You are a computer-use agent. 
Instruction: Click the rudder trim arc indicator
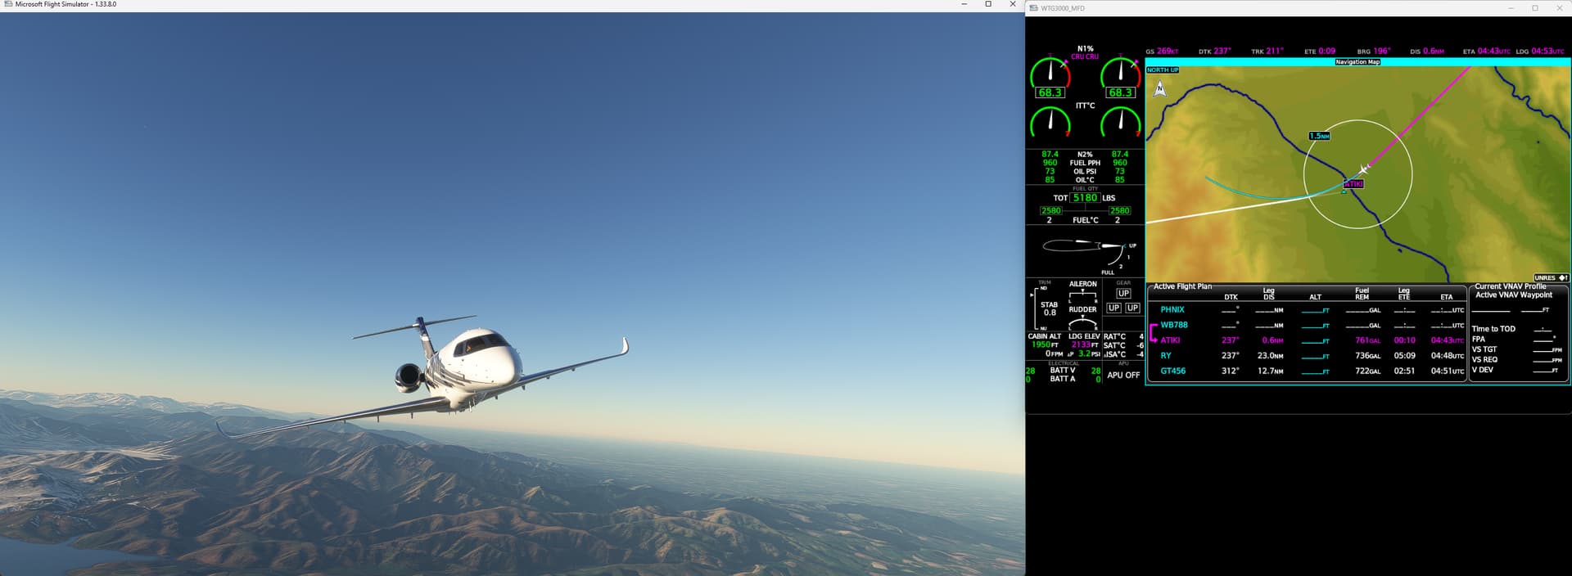1082,322
